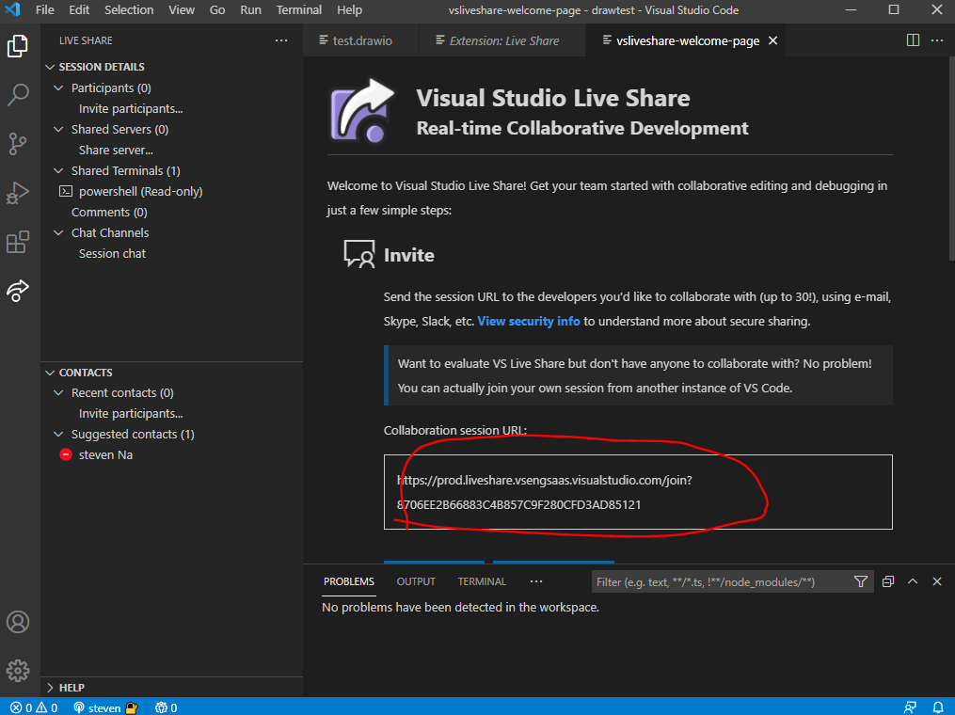Select the powershell (Read-only) terminal

[141, 191]
